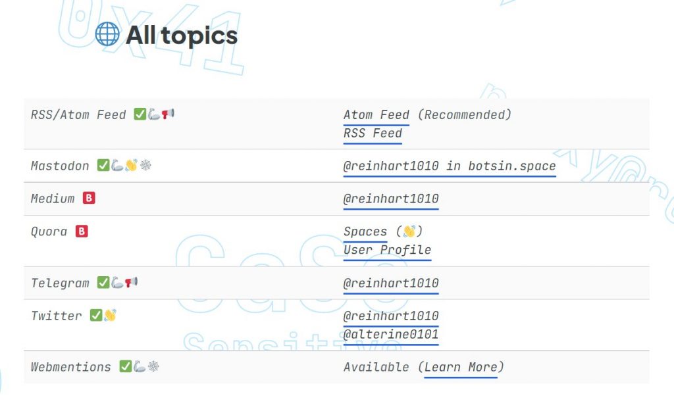The width and height of the screenshot is (674, 409).
Task: Click the green checkmark beside Telegram
Action: tap(103, 283)
